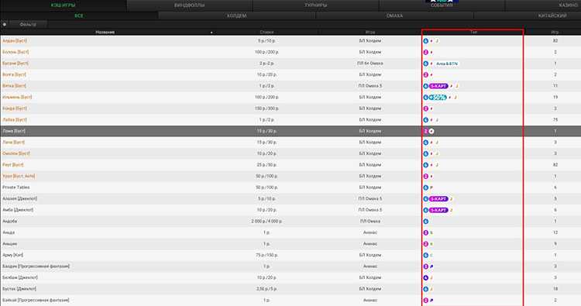581x306 pixels.
Task: Click the 2 р.-2 р. stakes cell
Action: (266, 64)
